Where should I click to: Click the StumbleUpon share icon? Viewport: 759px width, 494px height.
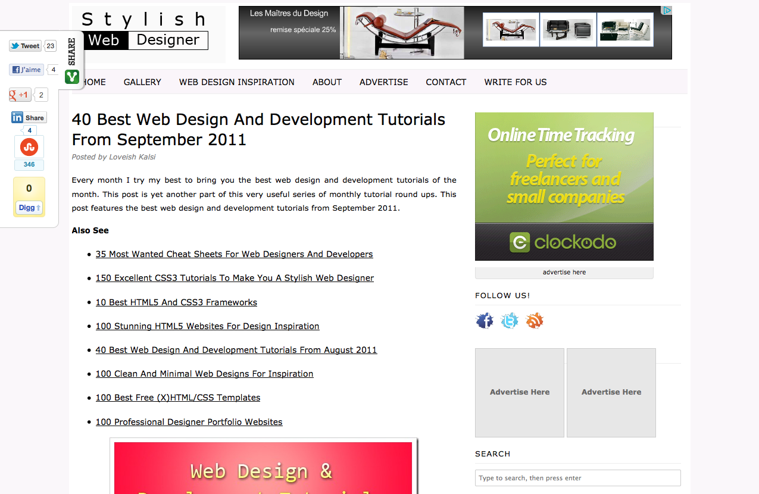29,147
